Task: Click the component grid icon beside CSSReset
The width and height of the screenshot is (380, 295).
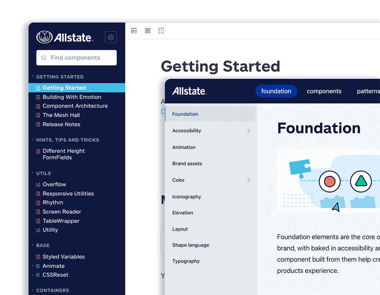Action: point(38,275)
